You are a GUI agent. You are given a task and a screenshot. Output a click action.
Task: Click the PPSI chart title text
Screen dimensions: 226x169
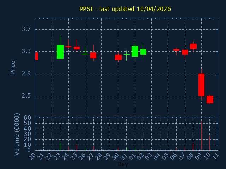[125, 9]
